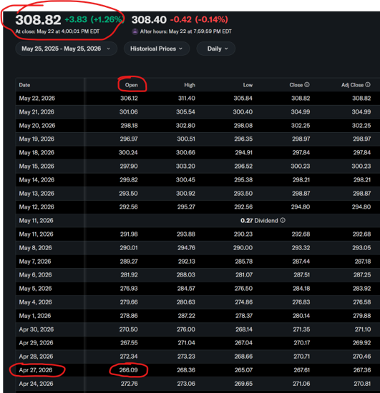
Task: Click low value 285.78
Action: tap(244, 262)
